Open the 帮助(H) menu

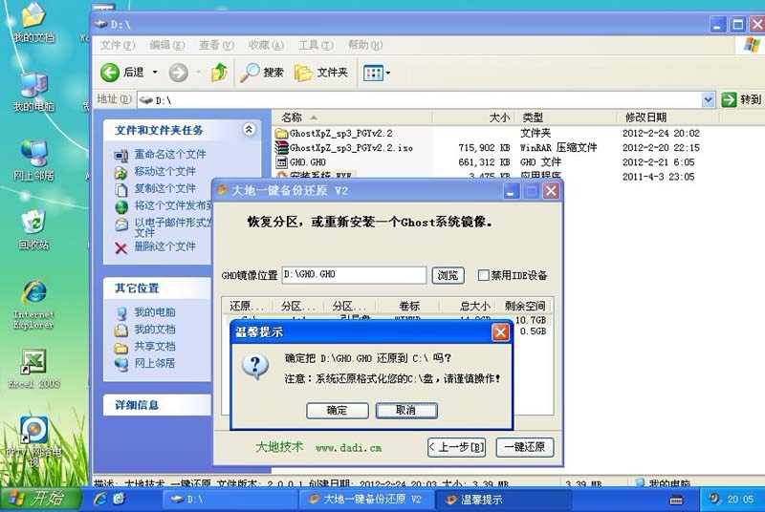(365, 45)
